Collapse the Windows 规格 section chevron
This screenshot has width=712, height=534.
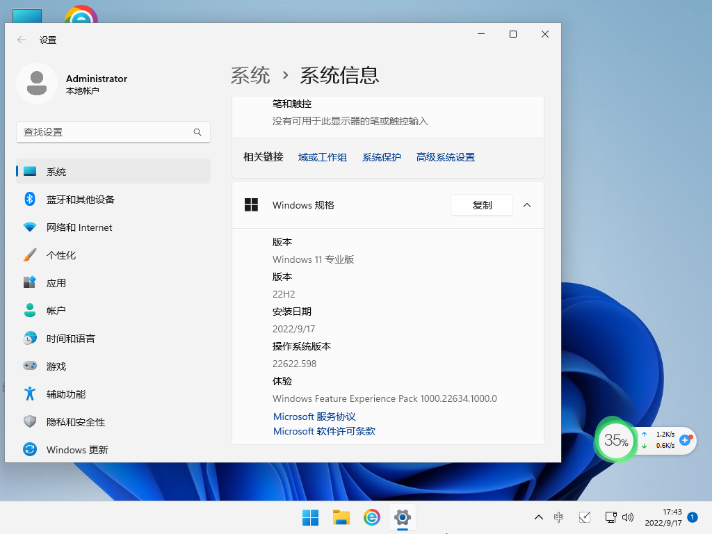(526, 205)
